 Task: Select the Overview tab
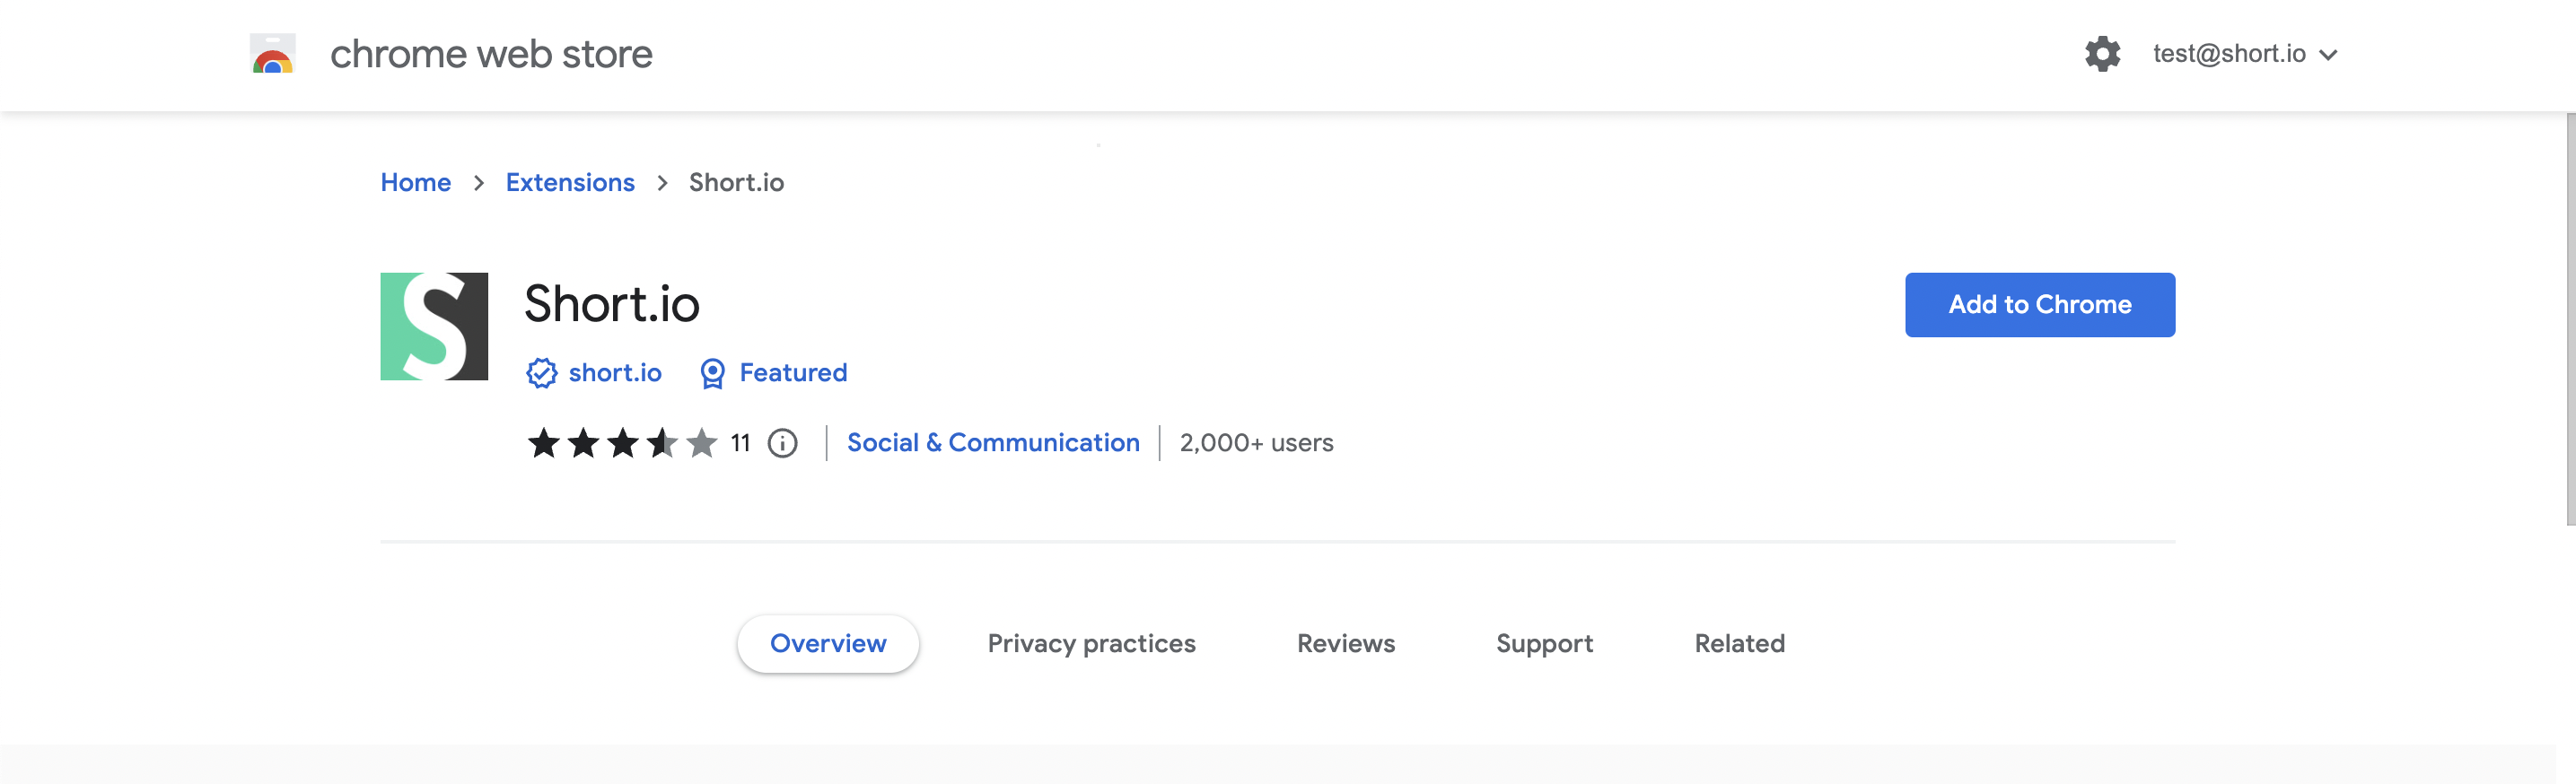[x=828, y=643]
